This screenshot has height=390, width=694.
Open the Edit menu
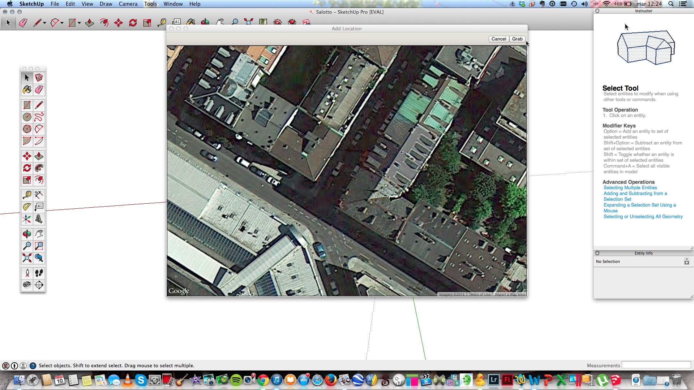(x=70, y=4)
